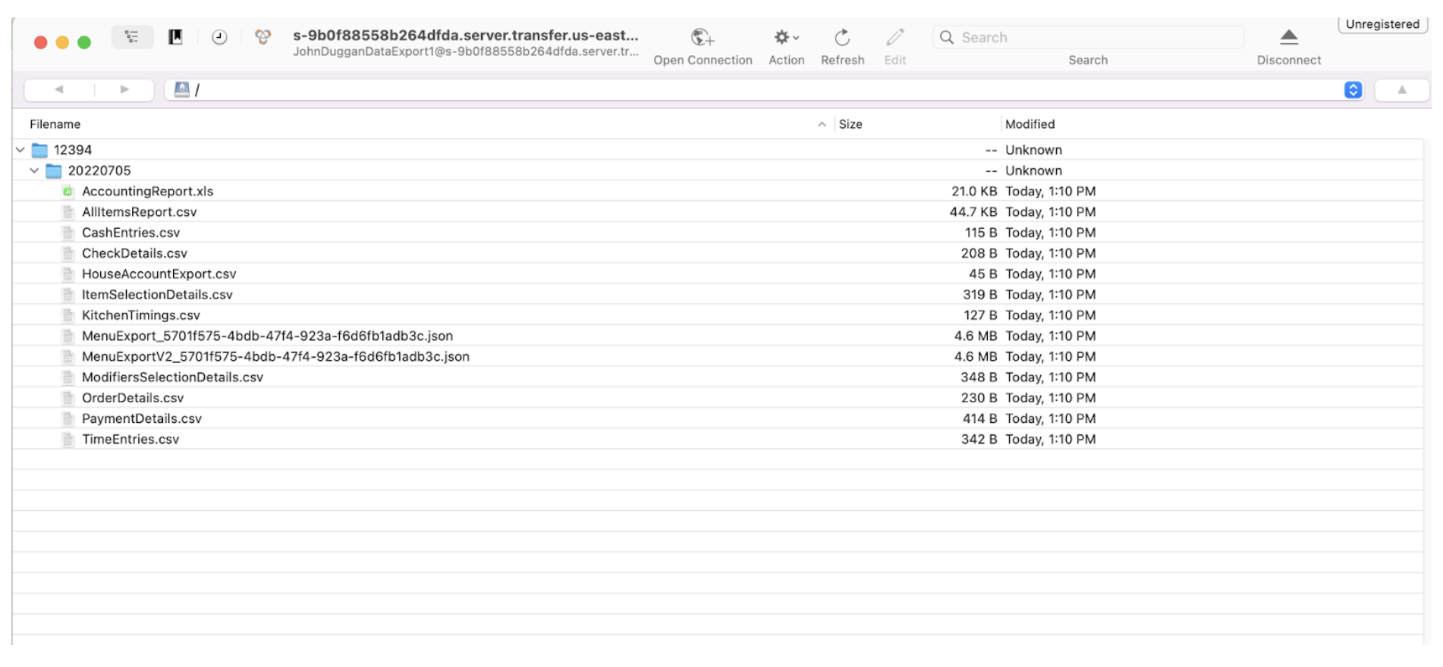Screen dimensions: 1443x667
Task: Sort by the Size column header
Action: [850, 124]
